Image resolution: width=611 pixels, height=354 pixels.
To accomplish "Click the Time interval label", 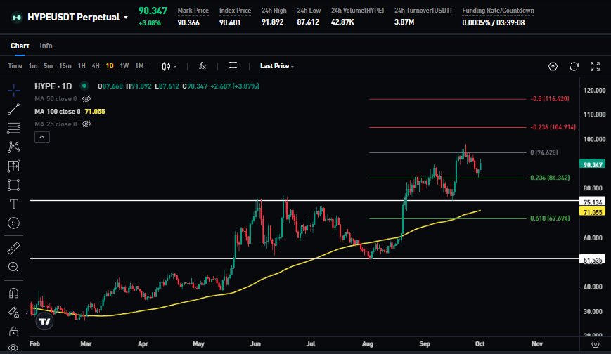I will [x=15, y=66].
